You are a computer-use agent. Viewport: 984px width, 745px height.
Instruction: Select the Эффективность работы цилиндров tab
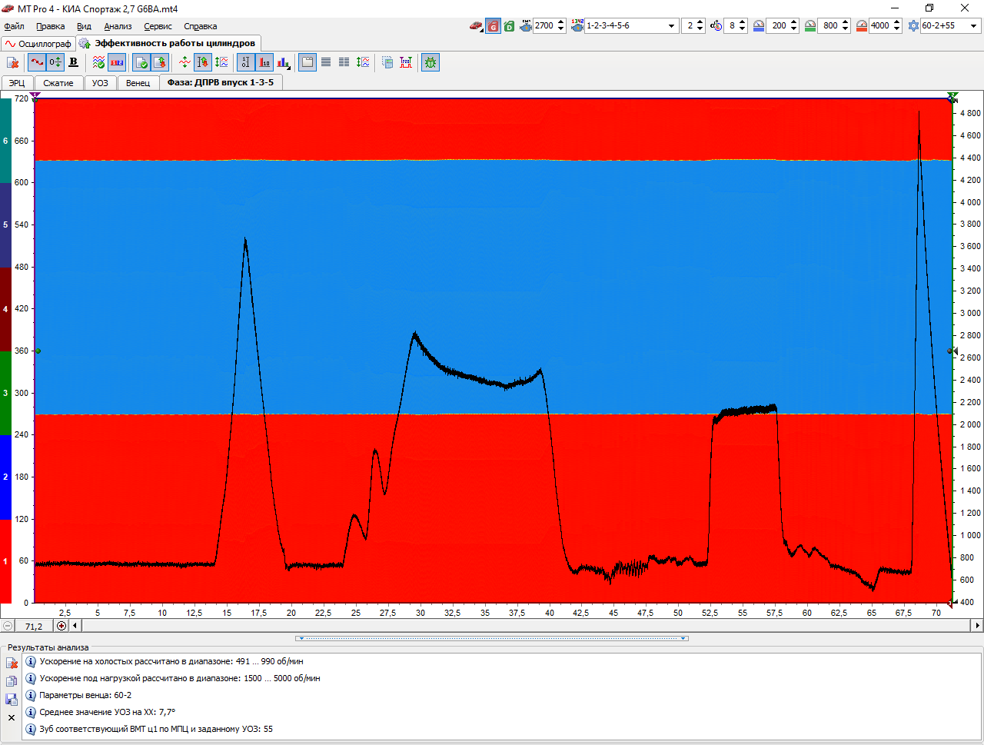(168, 43)
